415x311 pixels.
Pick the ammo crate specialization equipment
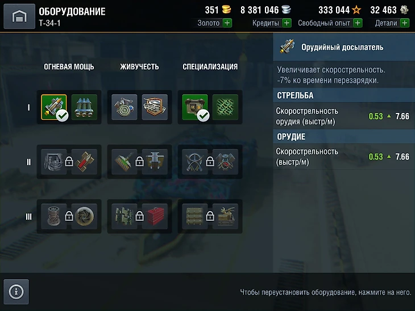point(195,107)
